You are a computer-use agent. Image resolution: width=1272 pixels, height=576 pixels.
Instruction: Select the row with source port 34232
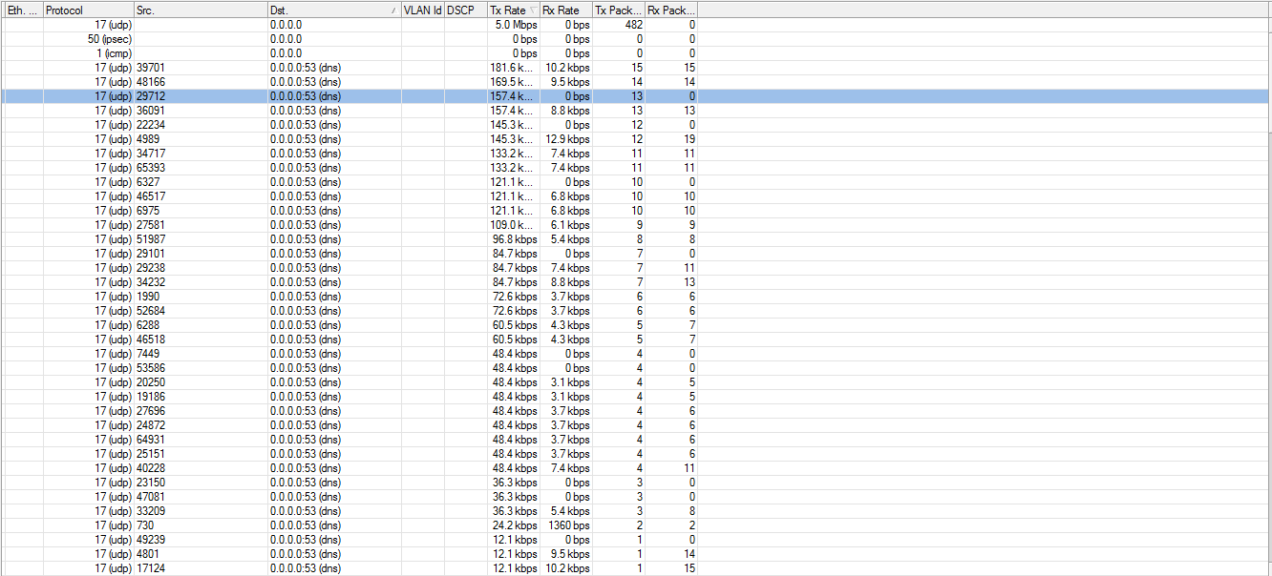636,282
